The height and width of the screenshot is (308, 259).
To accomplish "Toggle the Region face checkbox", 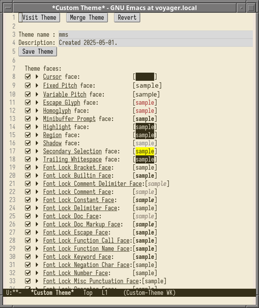I will pos(28,135).
